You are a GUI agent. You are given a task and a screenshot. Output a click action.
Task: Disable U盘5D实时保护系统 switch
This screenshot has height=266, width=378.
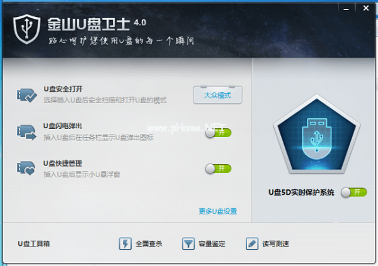pyautogui.click(x=354, y=192)
